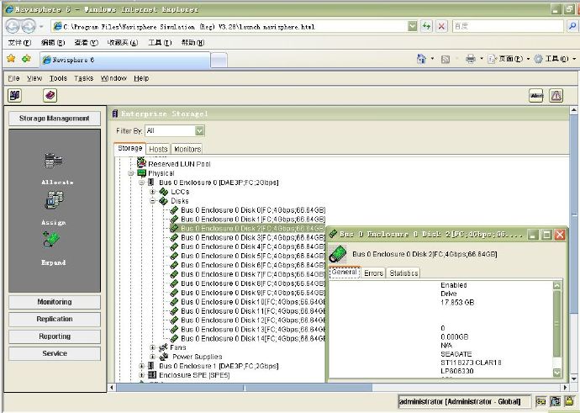Screen dimensions: 580x413
Task: Click the tree horizontal scrollbar
Action: point(244,388)
